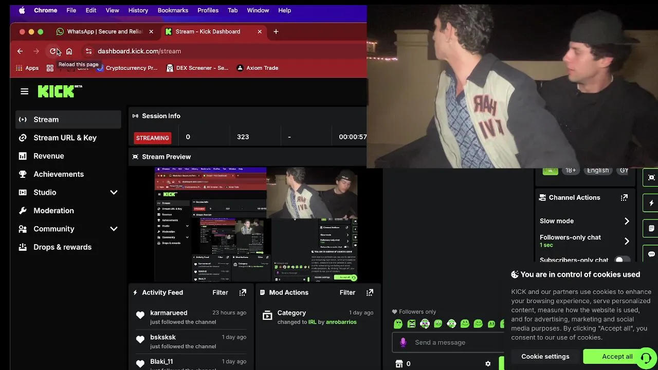Open the Axiom Trade bookmark
Screen dimensions: 658x370
[x=257, y=68]
